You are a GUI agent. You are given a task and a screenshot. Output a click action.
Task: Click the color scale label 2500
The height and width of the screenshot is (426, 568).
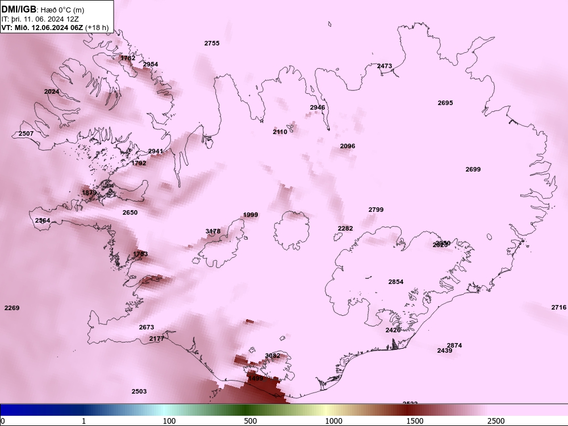(495, 421)
